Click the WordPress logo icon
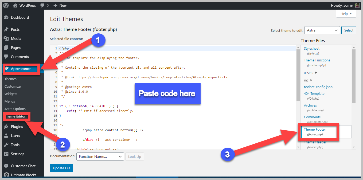363x180 pixels. tap(6, 5)
